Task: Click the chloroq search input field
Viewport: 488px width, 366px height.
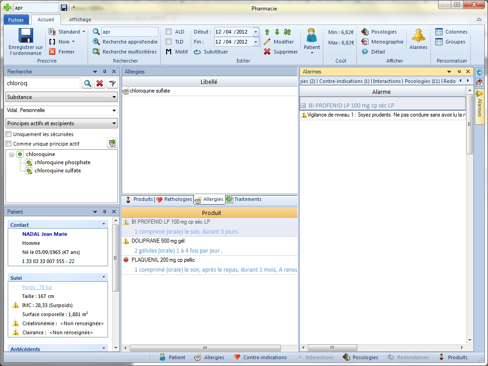Action: click(x=42, y=83)
